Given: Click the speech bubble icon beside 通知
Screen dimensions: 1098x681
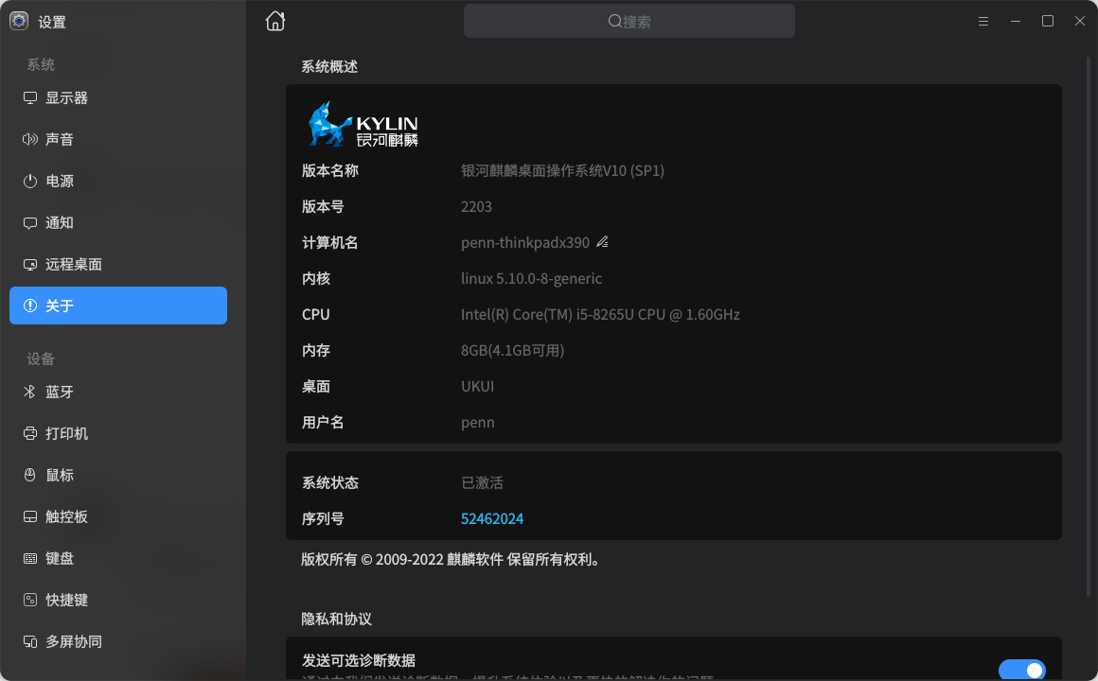Looking at the screenshot, I should click(30, 223).
